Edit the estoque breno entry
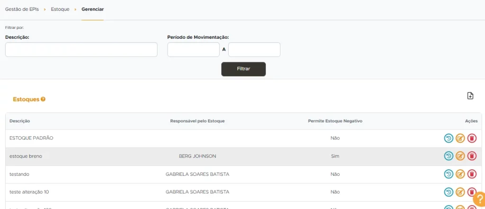Viewport: 485px width, 209px height. pyautogui.click(x=460, y=156)
